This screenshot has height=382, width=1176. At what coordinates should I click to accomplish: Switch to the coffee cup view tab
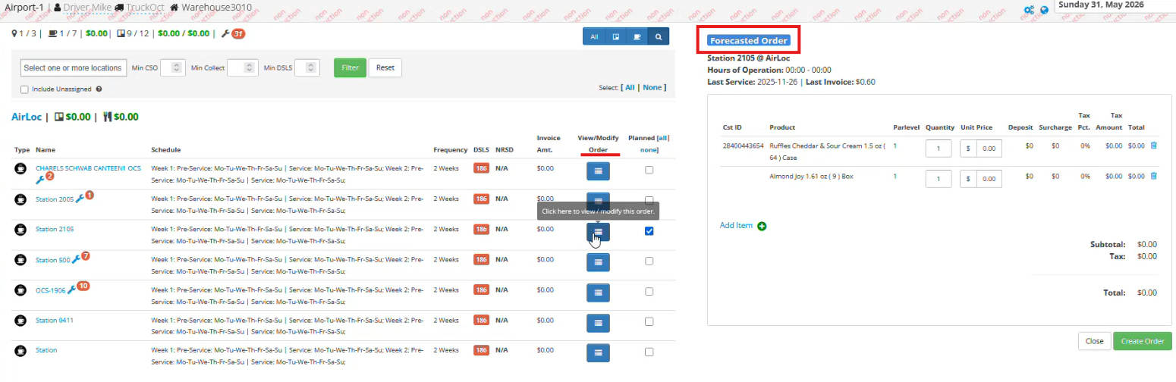[637, 36]
